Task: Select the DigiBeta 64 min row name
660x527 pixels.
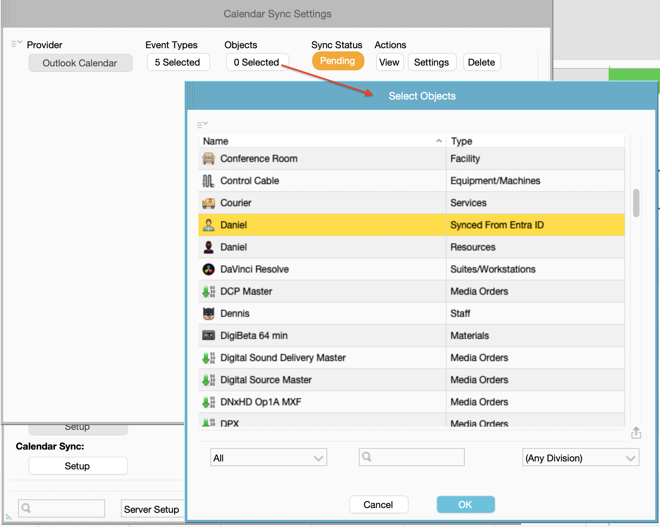Action: 254,335
